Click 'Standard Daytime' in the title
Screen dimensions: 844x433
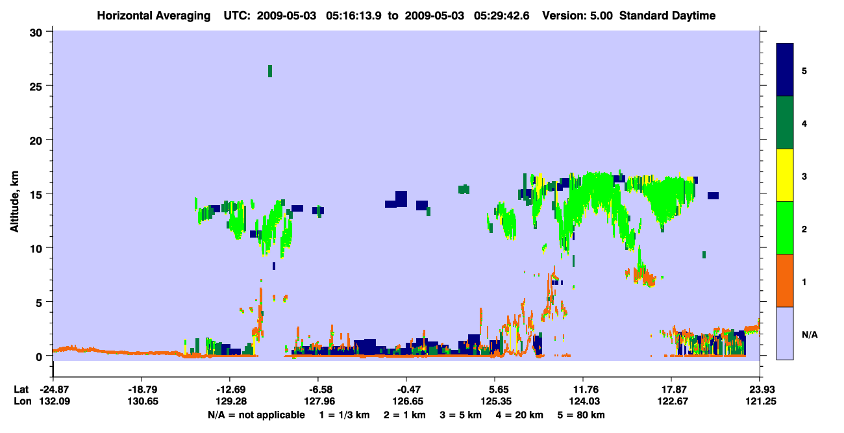pos(667,16)
